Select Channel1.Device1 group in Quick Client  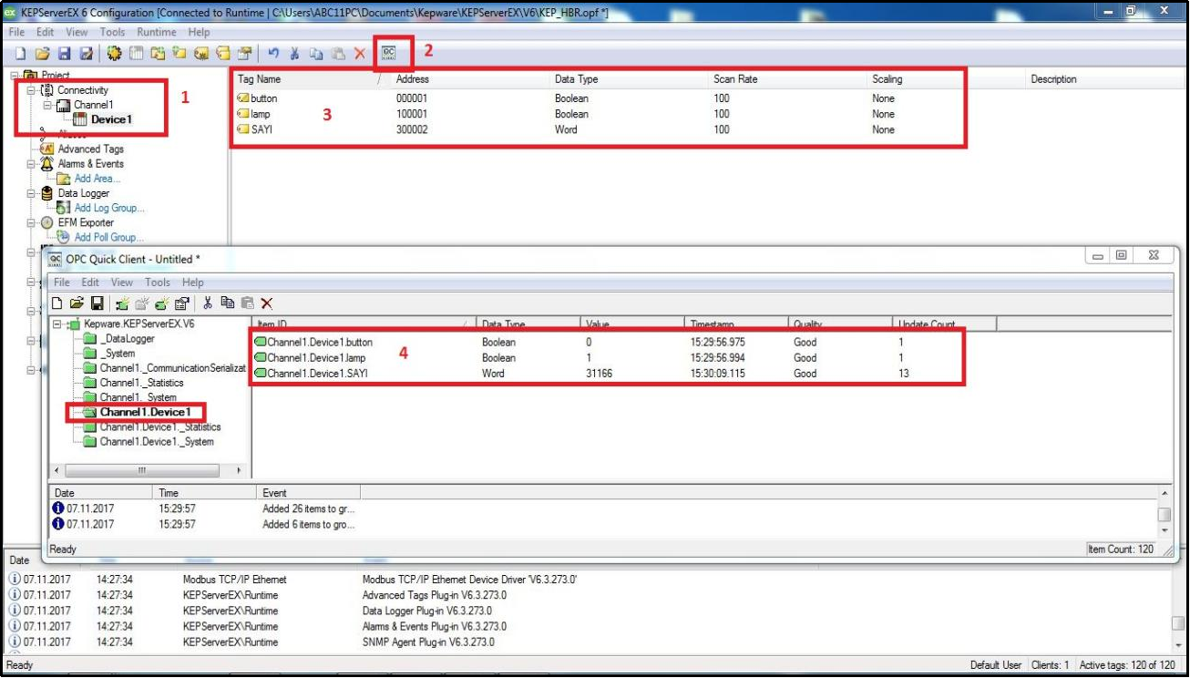pyautogui.click(x=145, y=412)
